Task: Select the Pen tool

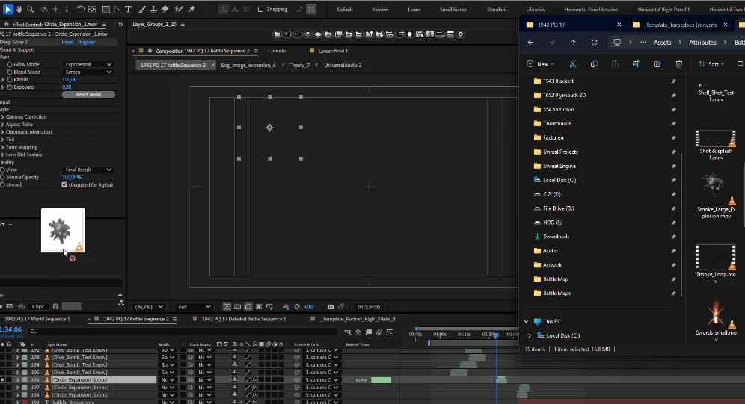Action: click(x=117, y=9)
